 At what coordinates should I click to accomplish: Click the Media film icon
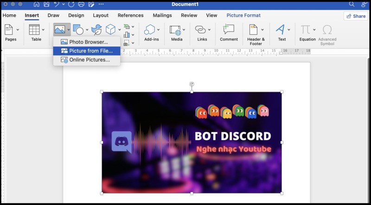(175, 30)
